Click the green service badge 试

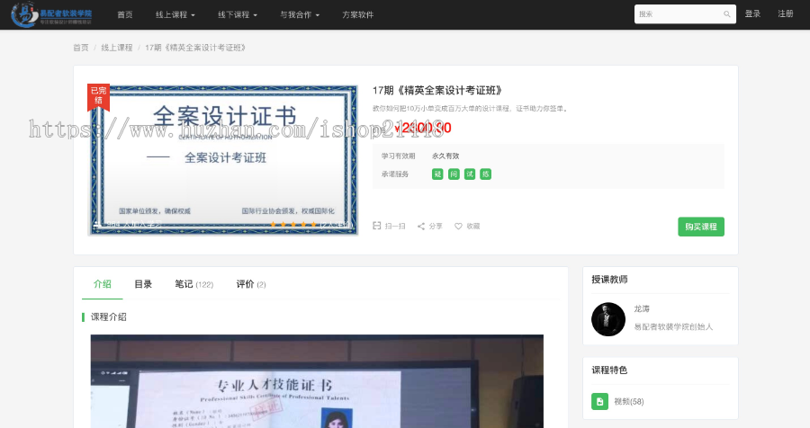[470, 174]
